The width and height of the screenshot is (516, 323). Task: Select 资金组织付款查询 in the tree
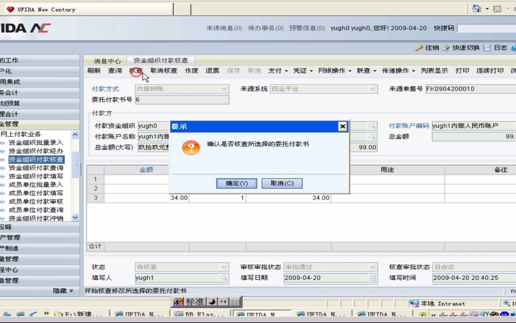point(36,168)
